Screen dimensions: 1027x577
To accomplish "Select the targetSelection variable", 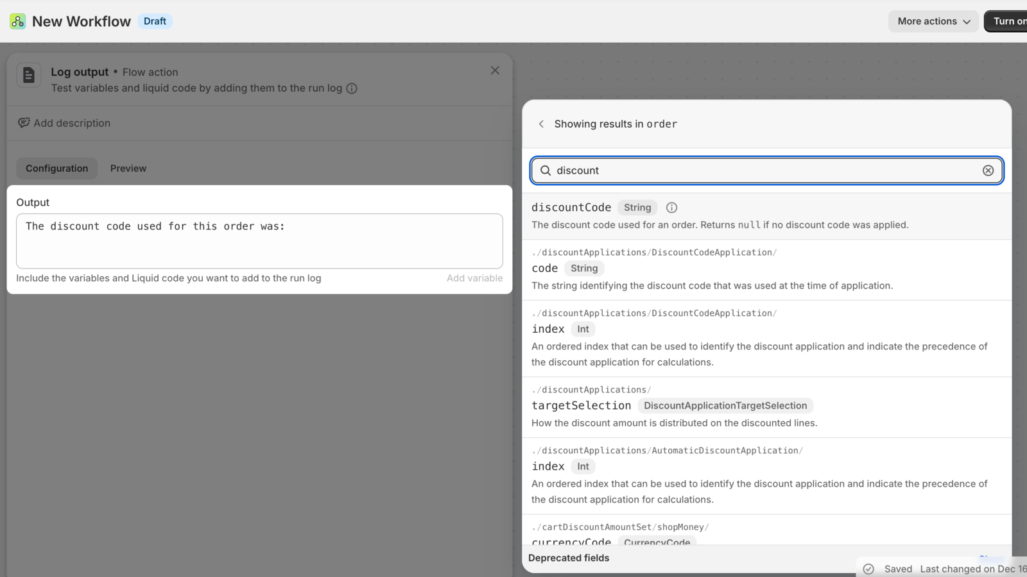I will pos(581,405).
